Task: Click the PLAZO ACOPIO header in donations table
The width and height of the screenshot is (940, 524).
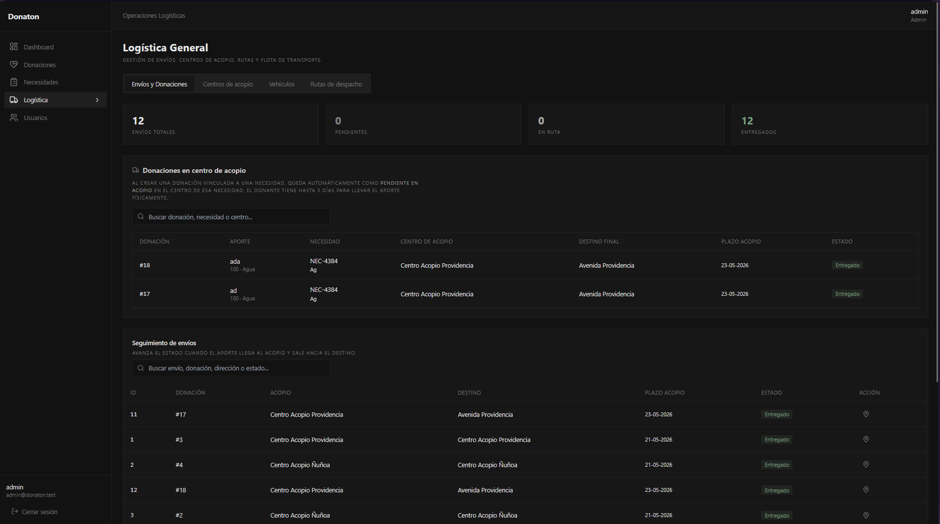Action: point(741,242)
